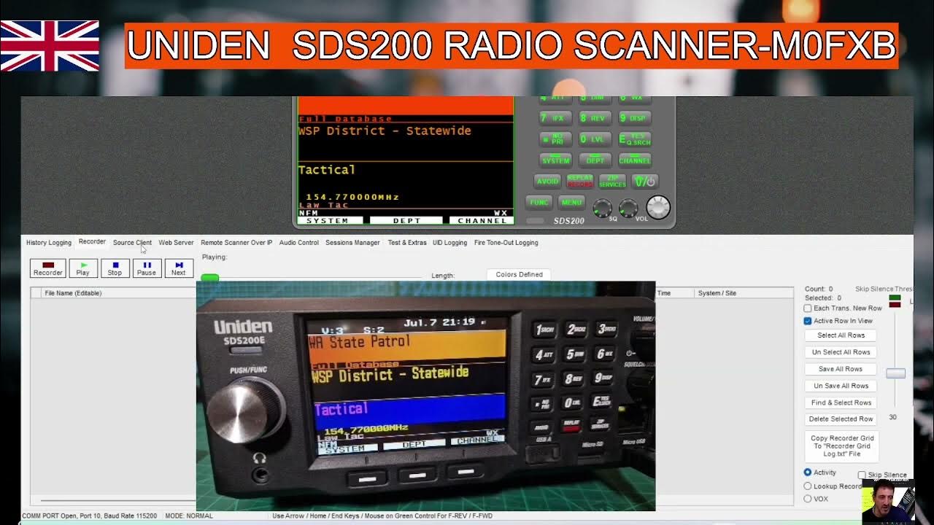934x525 pixels.
Task: Click the VOL volume knob
Action: (628, 208)
